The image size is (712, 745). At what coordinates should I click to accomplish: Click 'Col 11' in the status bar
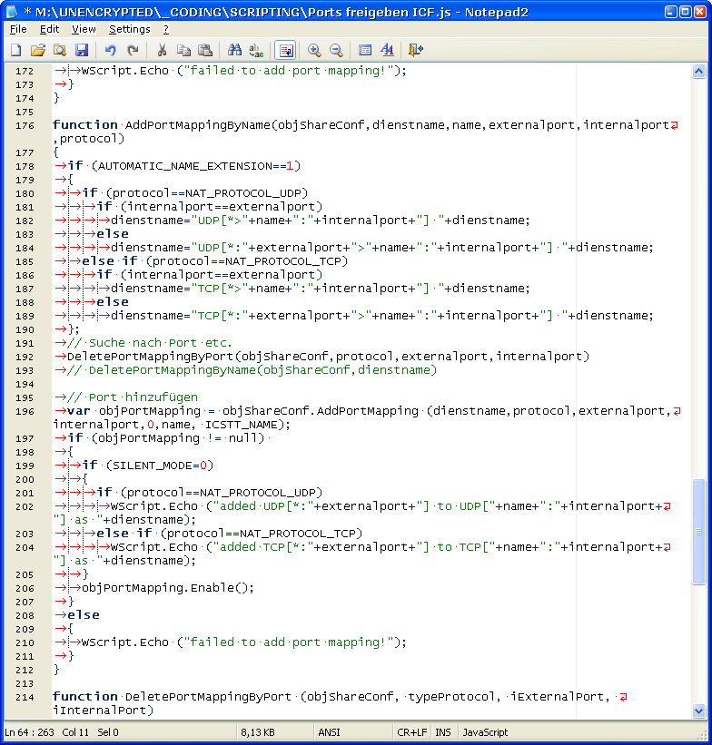pos(75,732)
